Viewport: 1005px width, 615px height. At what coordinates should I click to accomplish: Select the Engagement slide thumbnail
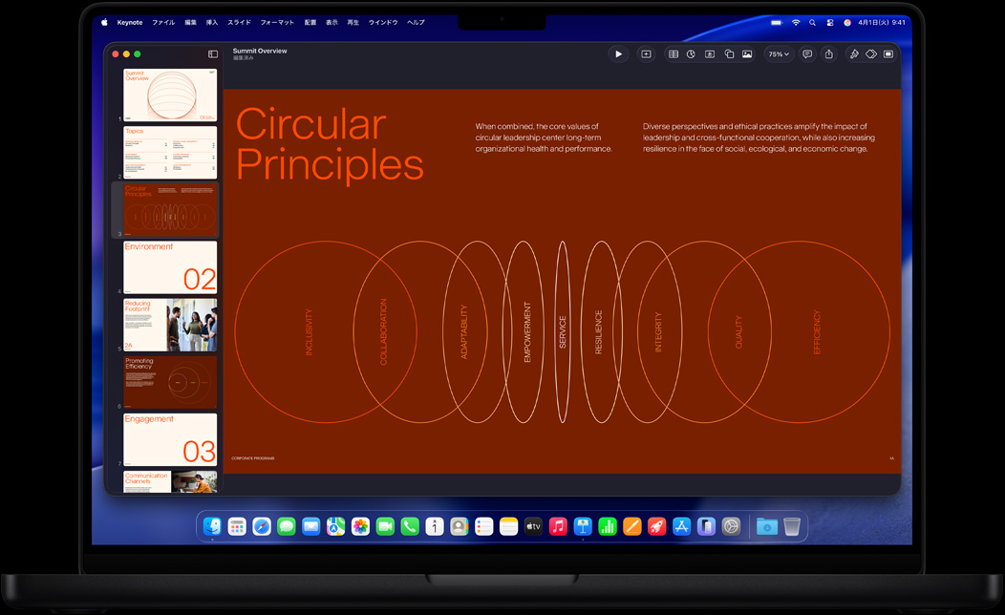169,439
